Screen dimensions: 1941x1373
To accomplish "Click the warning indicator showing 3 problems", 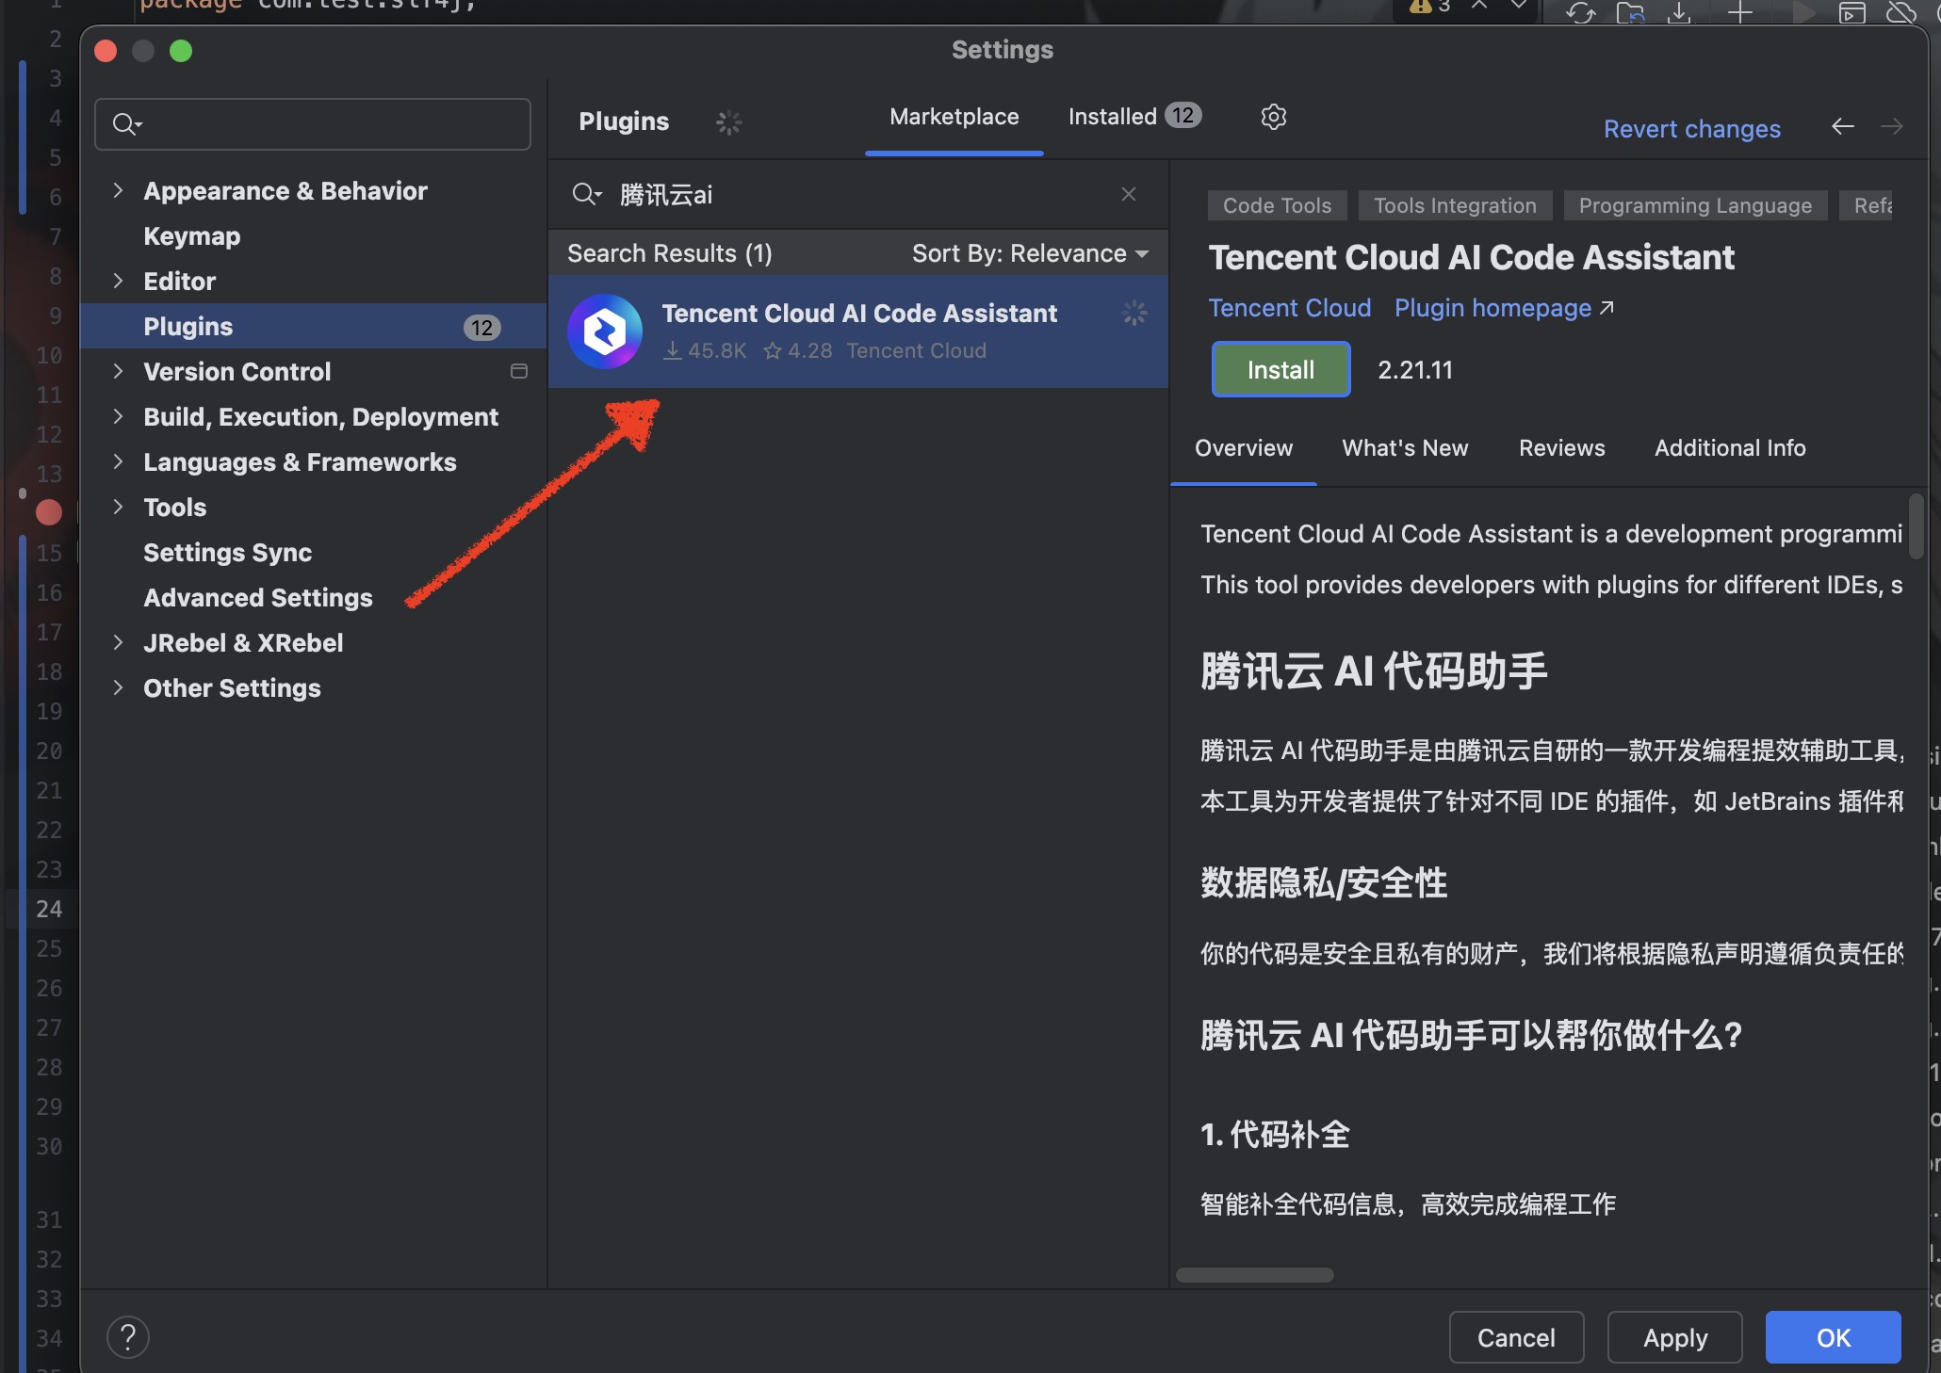I will click(1429, 8).
